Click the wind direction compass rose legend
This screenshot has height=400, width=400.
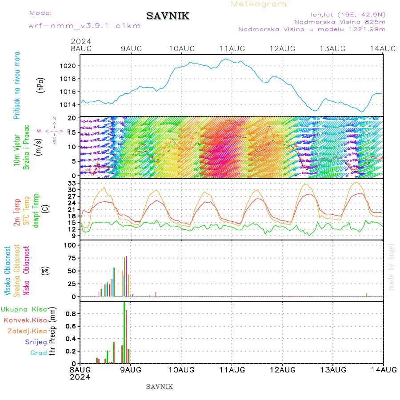(54, 131)
